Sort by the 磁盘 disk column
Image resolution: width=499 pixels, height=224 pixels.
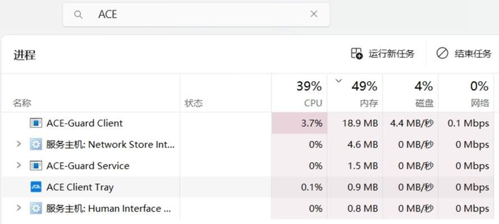coord(410,94)
